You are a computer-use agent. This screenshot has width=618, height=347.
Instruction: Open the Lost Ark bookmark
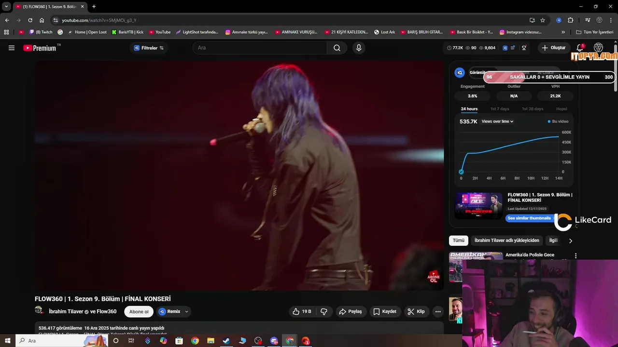(384, 32)
